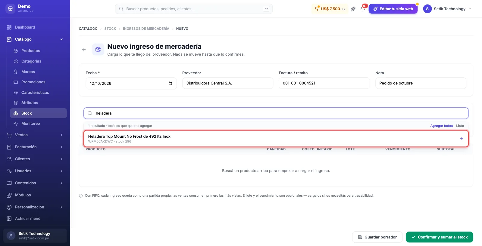
Task: Click Listo to close the search results
Action: tap(460, 126)
